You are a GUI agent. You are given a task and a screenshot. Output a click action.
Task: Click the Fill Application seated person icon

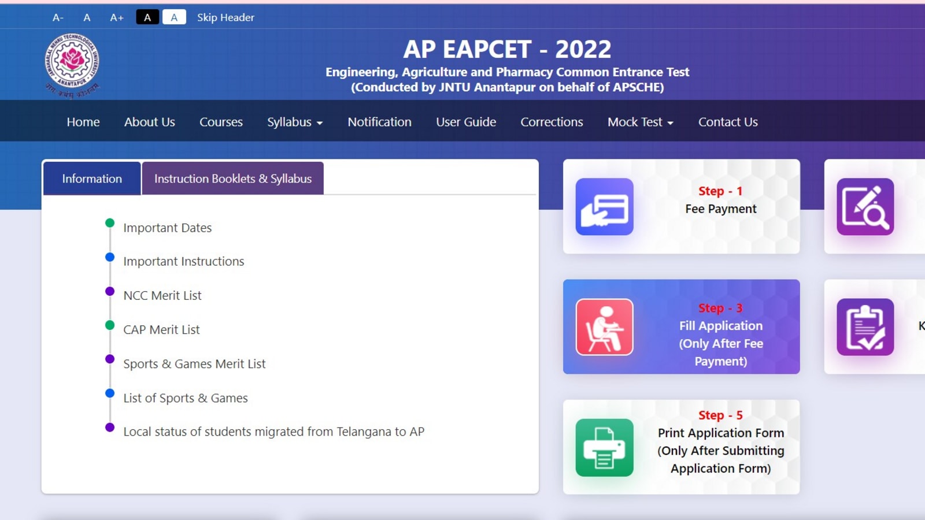point(604,327)
